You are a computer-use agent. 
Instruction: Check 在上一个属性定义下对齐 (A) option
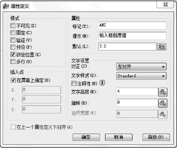[13, 127]
